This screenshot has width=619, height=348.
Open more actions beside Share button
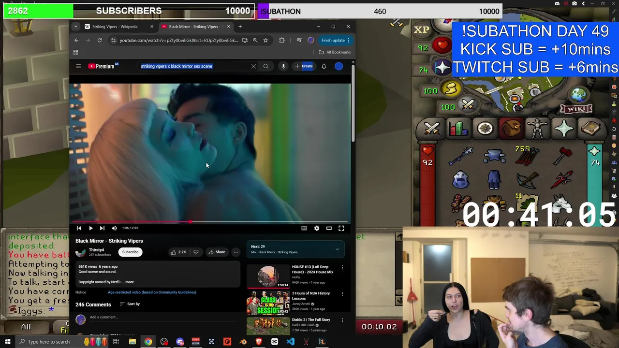pyautogui.click(x=236, y=252)
